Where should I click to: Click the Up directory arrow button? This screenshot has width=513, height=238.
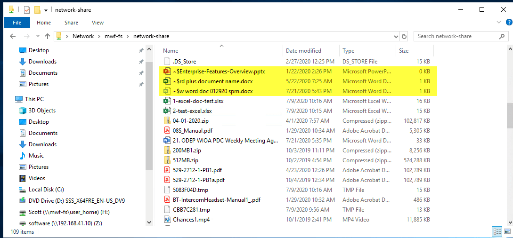tap(47, 36)
